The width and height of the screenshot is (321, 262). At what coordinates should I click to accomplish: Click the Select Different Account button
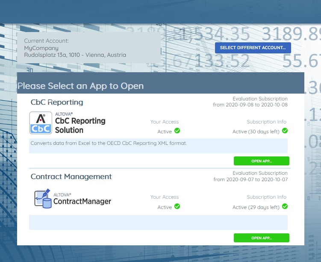pos(253,48)
